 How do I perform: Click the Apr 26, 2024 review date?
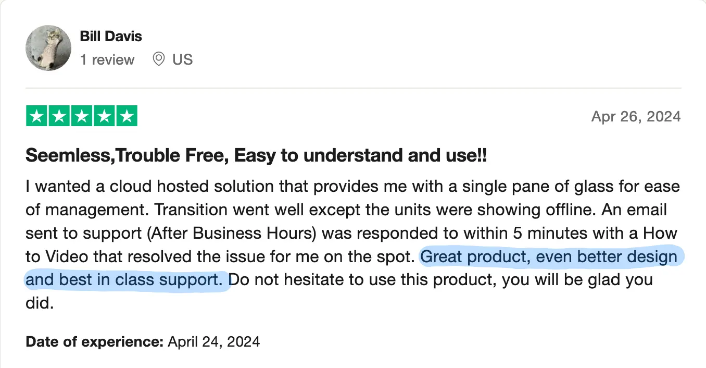[636, 116]
